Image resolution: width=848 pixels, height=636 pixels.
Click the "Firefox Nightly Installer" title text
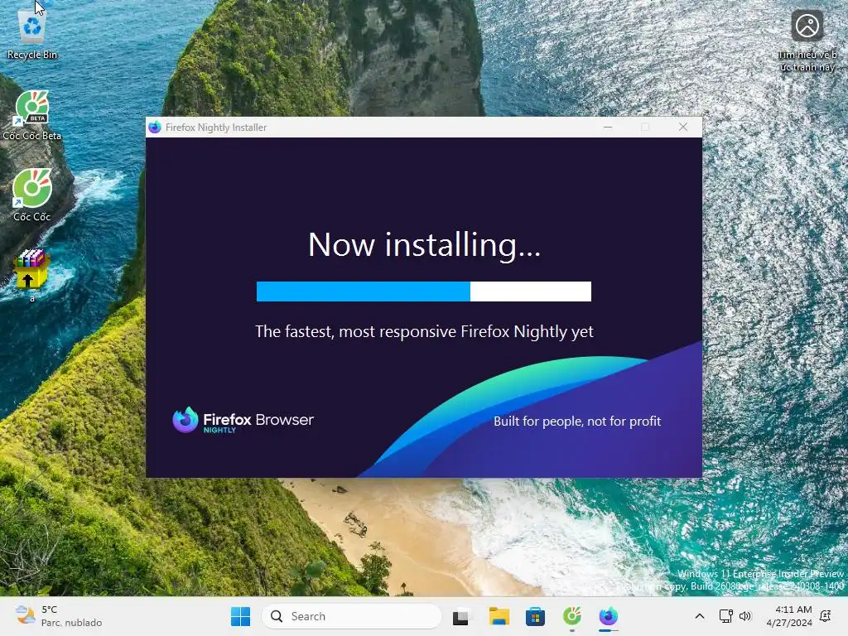(x=216, y=128)
